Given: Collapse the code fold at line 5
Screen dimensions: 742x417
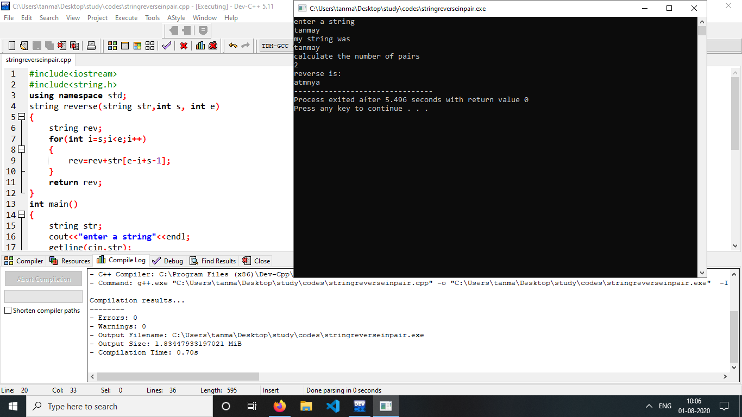Looking at the screenshot, I should point(22,117).
